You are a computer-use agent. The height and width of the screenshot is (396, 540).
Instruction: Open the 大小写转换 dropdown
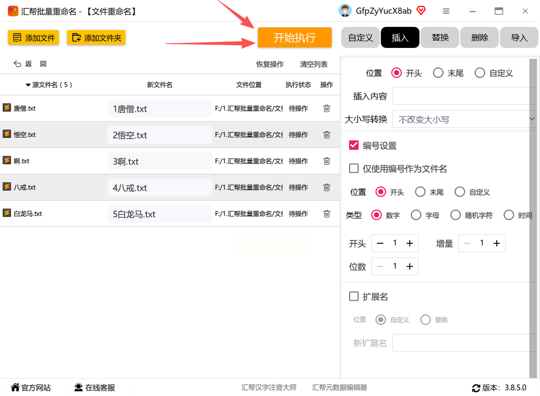(x=465, y=120)
